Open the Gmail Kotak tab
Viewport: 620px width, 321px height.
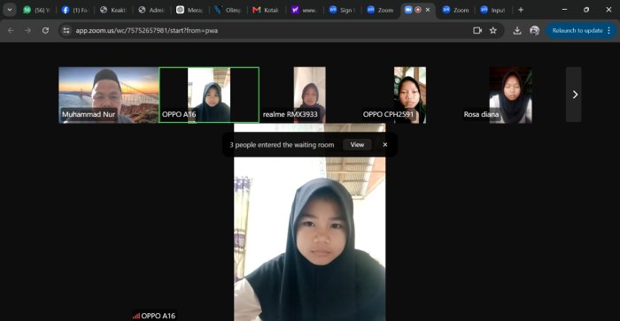point(266,10)
